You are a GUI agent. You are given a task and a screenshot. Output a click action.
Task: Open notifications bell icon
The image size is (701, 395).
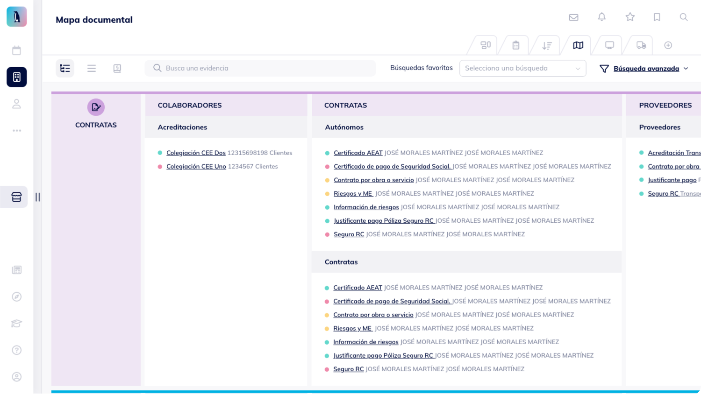[602, 17]
